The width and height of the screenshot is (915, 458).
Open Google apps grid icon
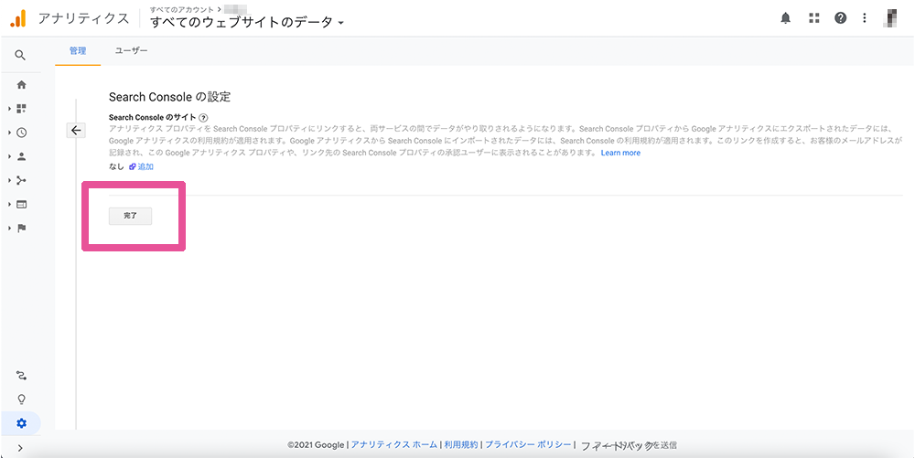point(814,18)
